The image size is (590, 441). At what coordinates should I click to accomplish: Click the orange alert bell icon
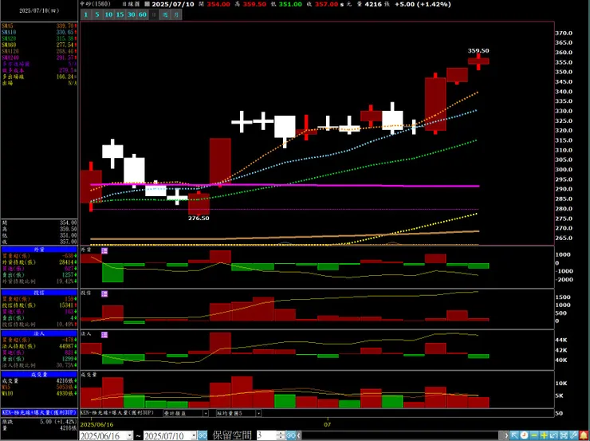pos(584,435)
